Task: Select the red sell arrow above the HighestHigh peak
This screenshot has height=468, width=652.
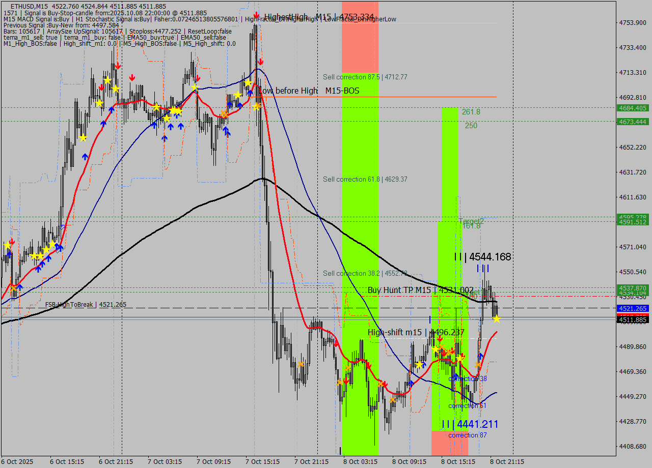Action: coord(255,14)
